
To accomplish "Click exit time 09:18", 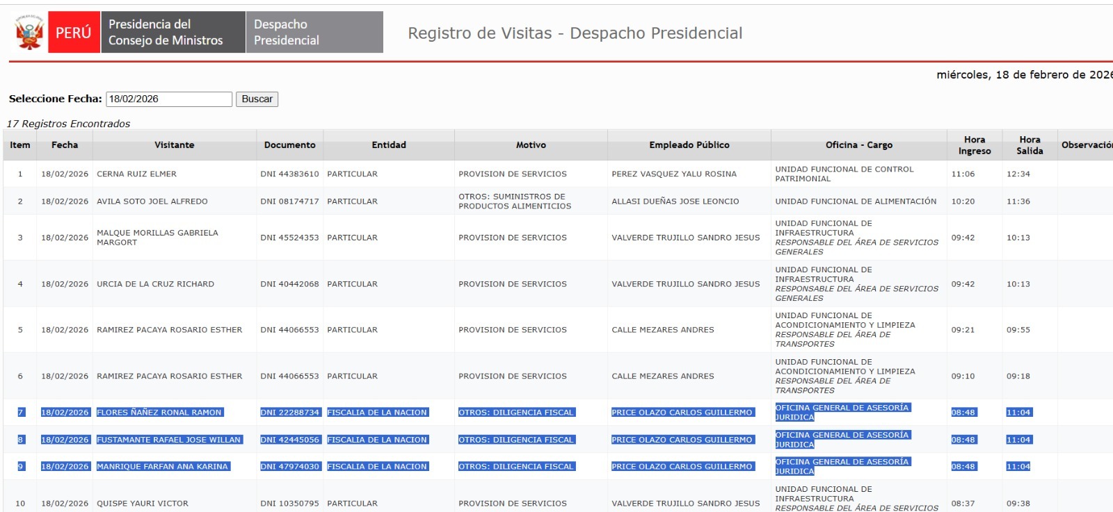I will coord(1018,377).
